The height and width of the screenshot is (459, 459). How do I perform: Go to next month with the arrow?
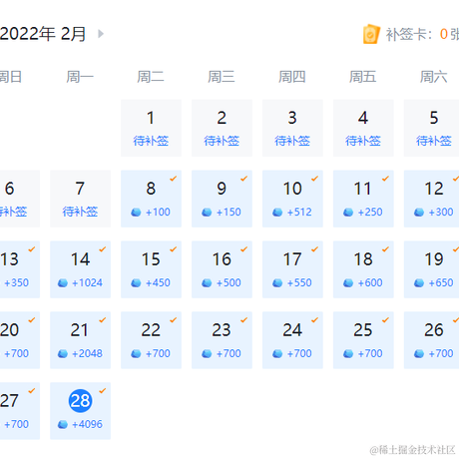click(101, 34)
